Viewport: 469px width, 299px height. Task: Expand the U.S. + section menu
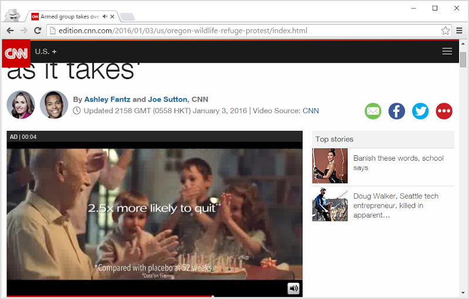(x=46, y=52)
